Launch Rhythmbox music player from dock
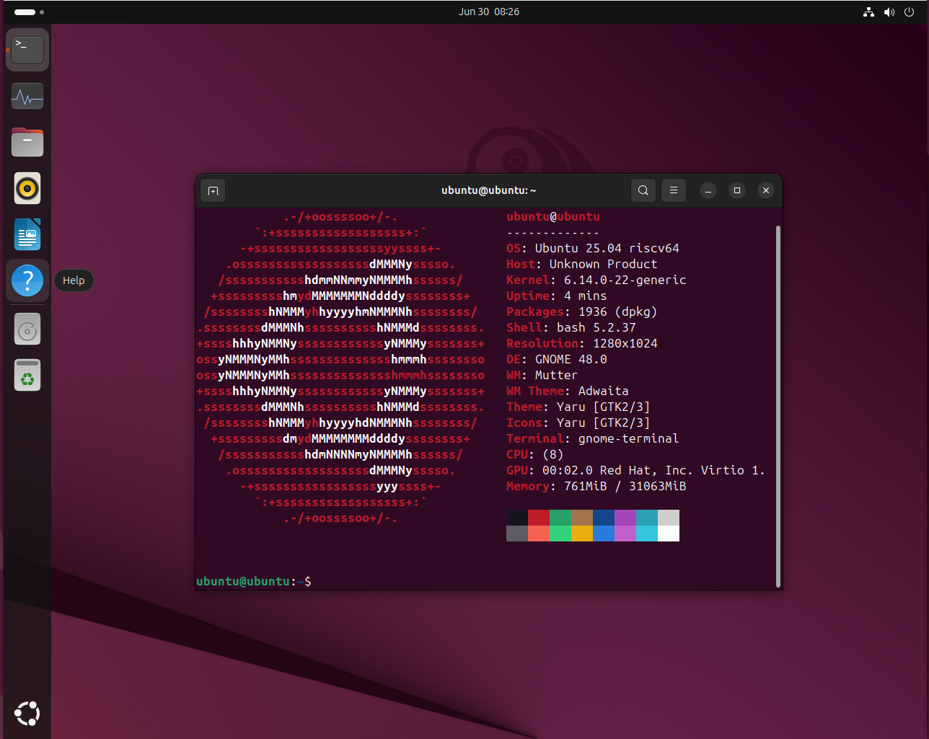929x739 pixels. click(27, 188)
